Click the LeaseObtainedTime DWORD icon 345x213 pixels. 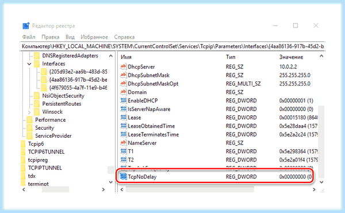(123, 126)
